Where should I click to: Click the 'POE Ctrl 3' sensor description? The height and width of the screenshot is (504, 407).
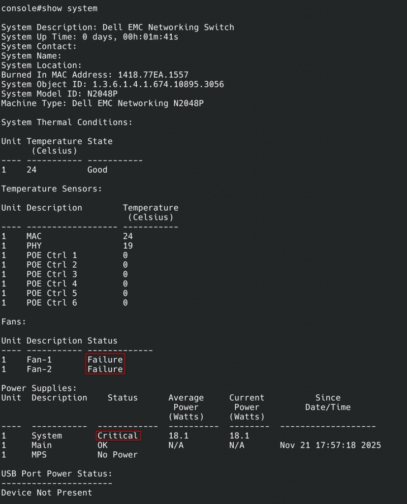tap(52, 274)
